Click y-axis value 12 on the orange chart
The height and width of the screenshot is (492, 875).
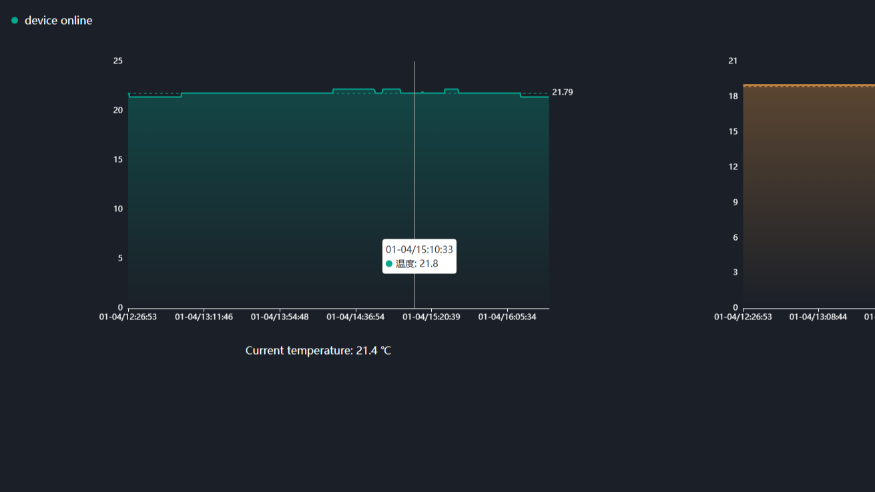point(733,167)
